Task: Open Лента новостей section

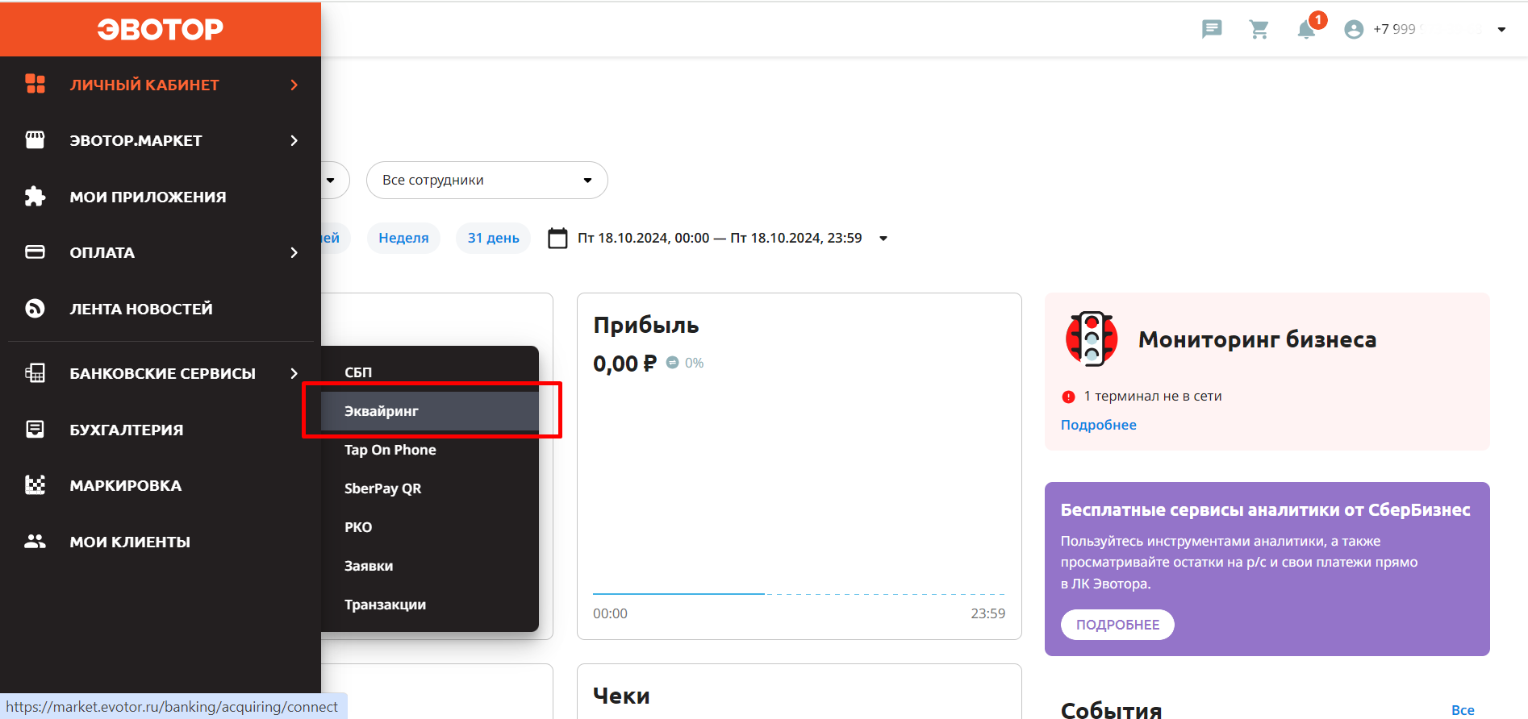Action: tap(161, 309)
